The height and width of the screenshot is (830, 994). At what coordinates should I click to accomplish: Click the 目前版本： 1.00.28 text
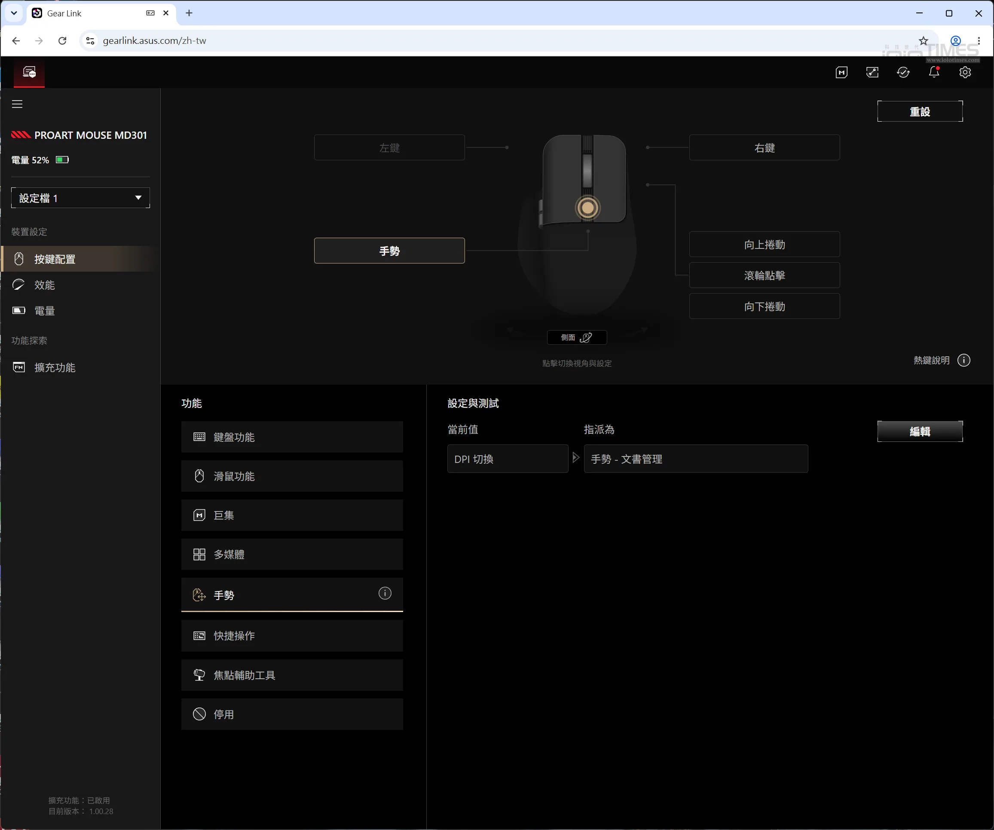click(81, 811)
